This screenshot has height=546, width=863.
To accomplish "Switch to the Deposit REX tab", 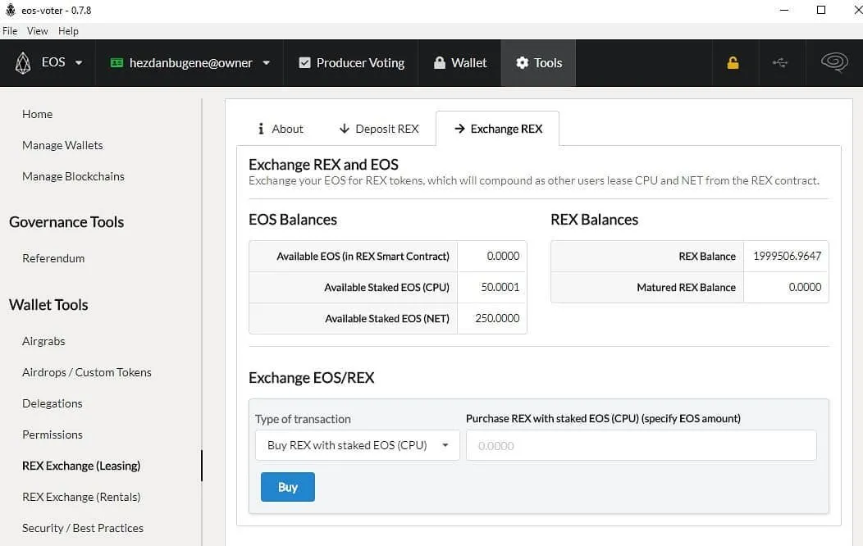I will pos(379,129).
